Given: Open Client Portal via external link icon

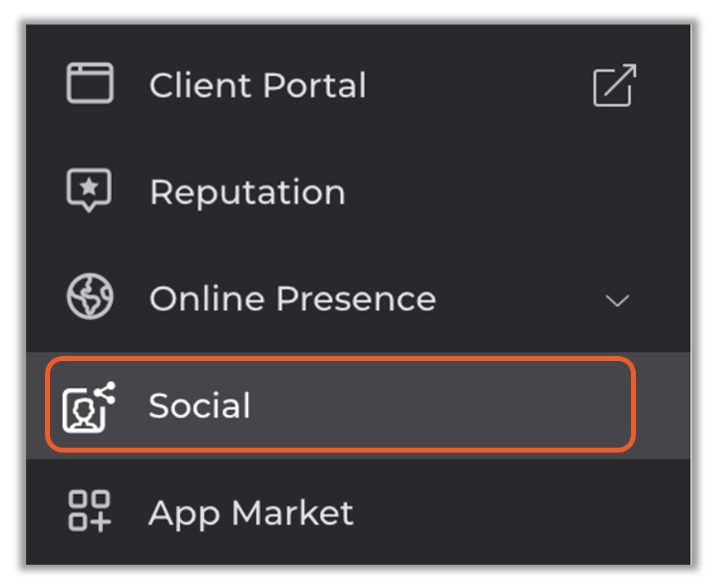Looking at the screenshot, I should (x=615, y=85).
